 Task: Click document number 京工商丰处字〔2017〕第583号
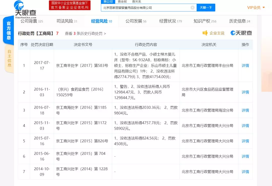tap(82, 65)
